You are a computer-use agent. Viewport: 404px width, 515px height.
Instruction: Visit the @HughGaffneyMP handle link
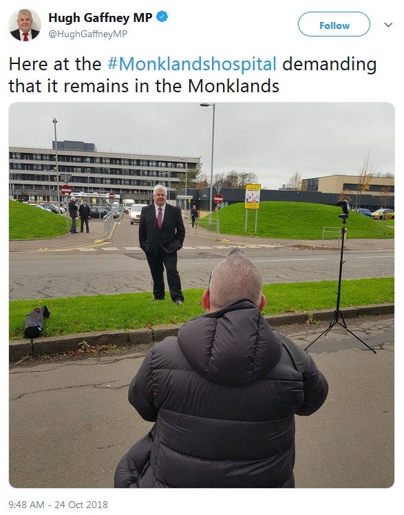(x=88, y=34)
